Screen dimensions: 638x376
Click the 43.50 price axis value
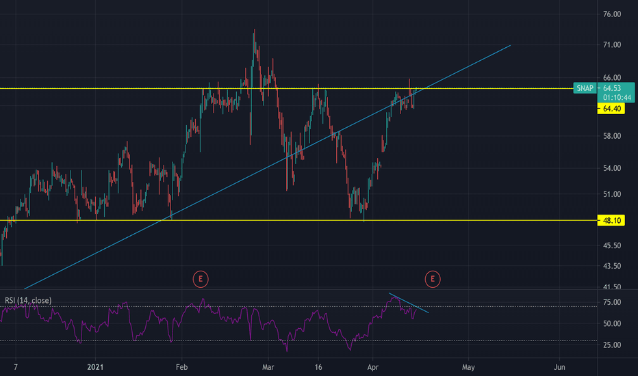[x=612, y=266]
